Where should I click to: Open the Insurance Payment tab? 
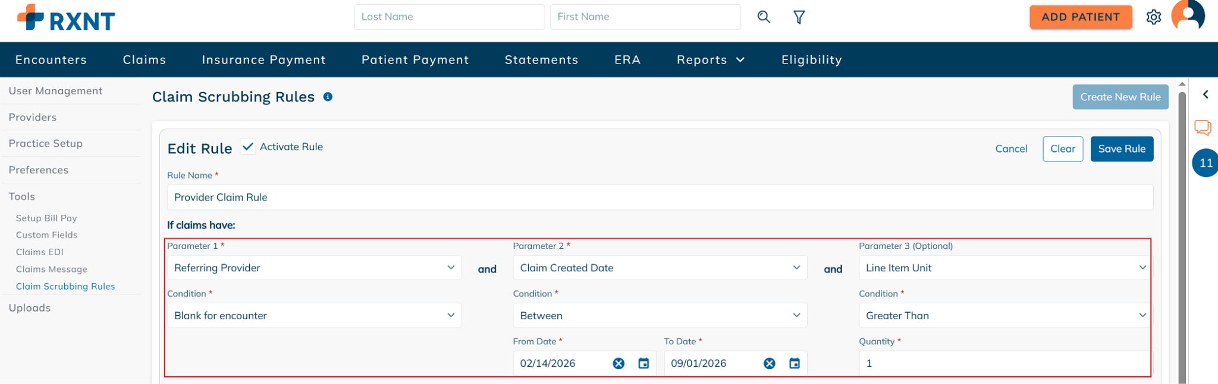tap(264, 60)
